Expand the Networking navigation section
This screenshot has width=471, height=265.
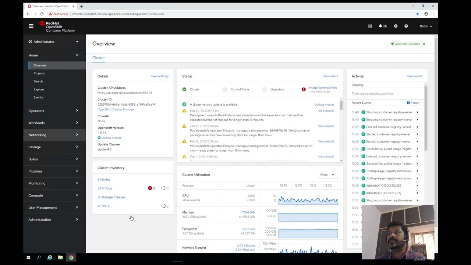click(54, 135)
